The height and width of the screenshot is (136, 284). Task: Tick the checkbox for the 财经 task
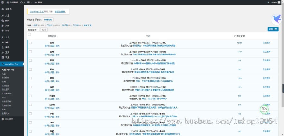(x=30, y=78)
